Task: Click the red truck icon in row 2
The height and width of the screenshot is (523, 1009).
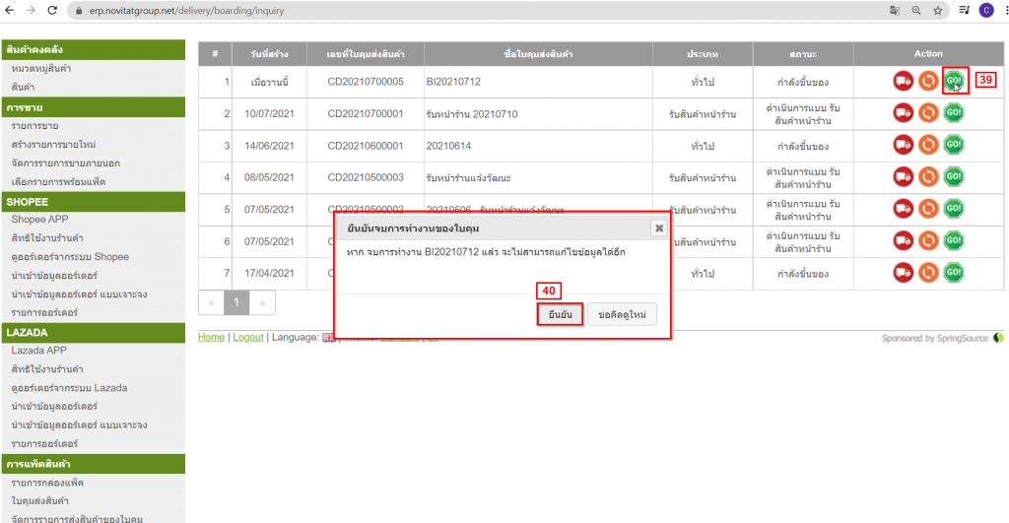Action: [x=903, y=113]
